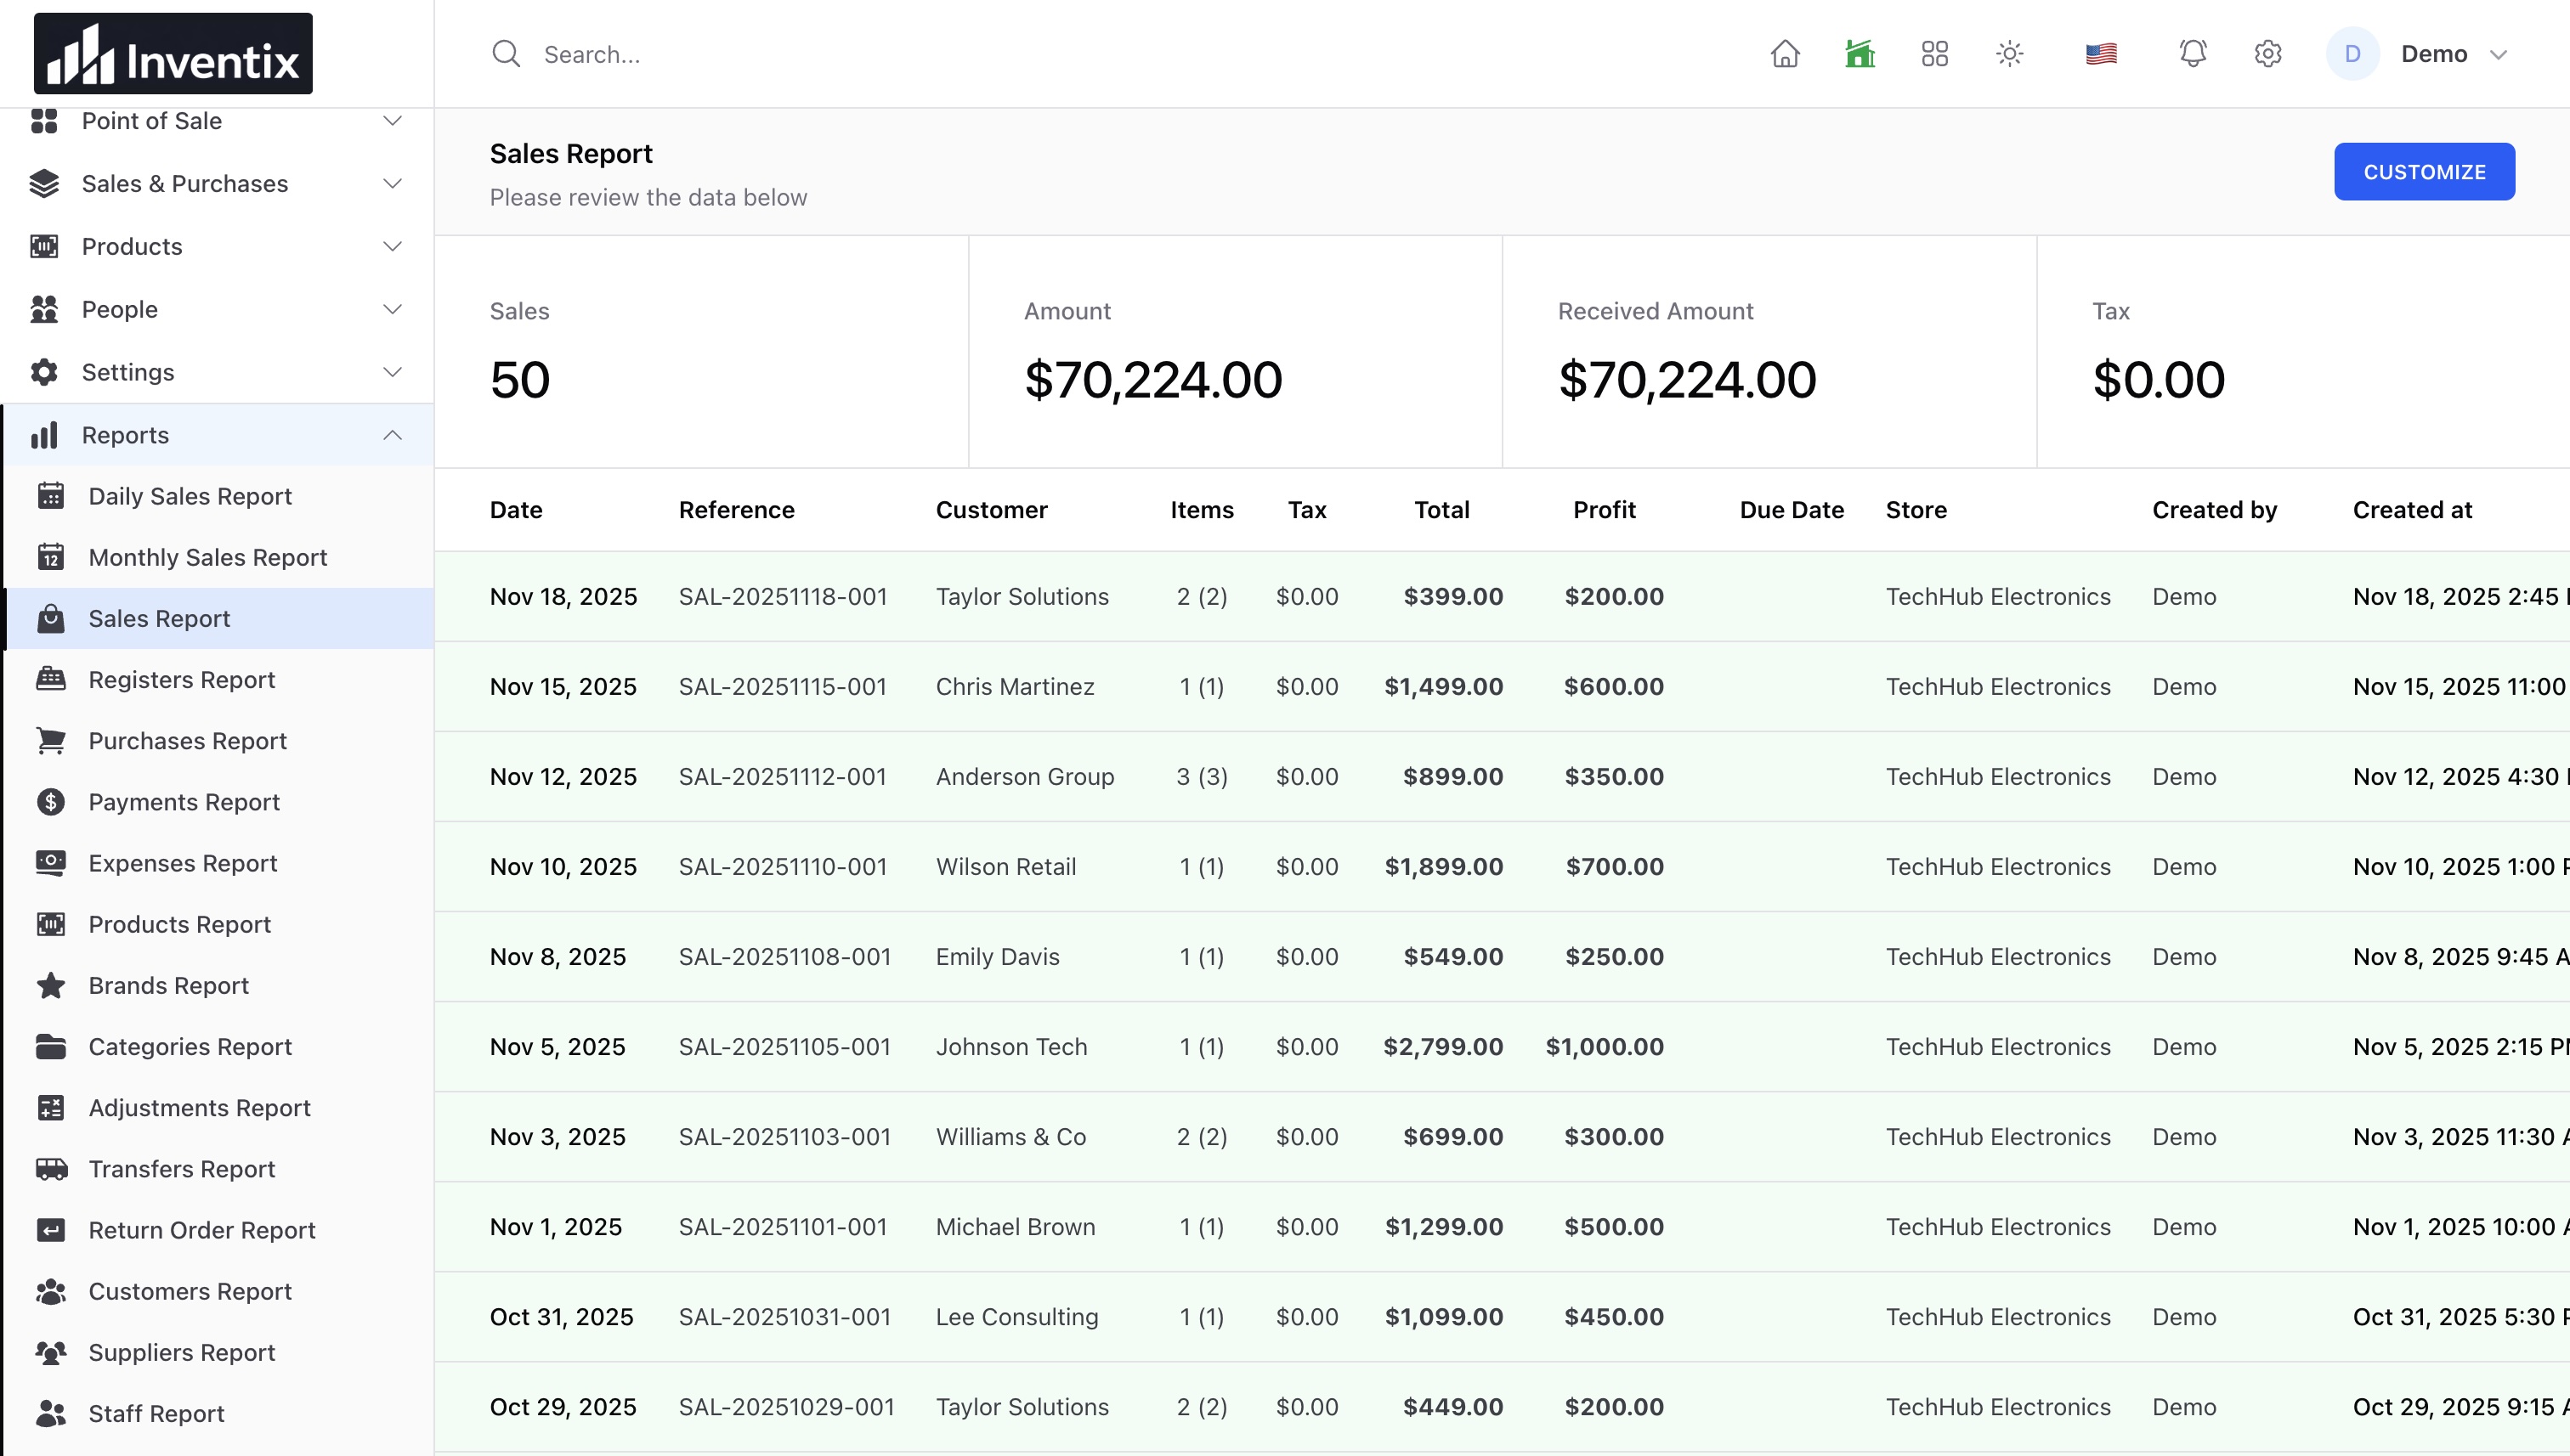Open Customers Report
Screen dimensions: 2570x1456
[219, 1291]
